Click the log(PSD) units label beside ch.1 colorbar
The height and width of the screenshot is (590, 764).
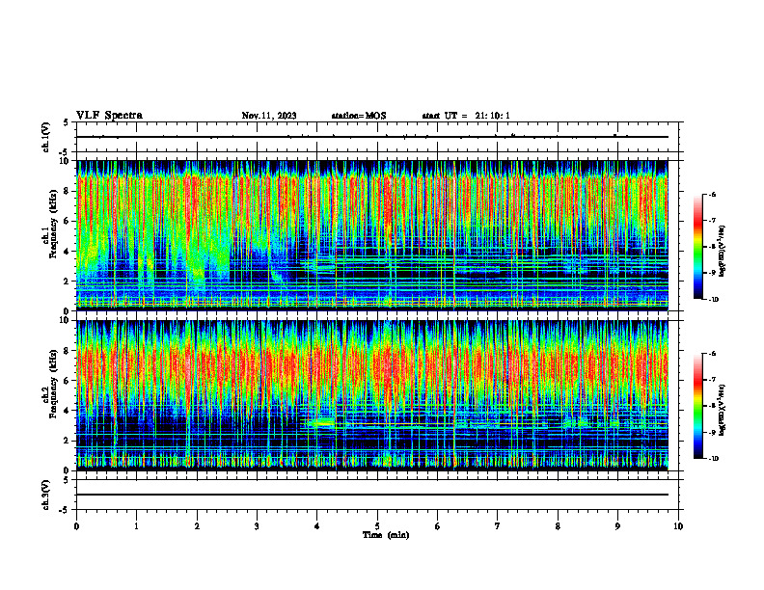(723, 252)
